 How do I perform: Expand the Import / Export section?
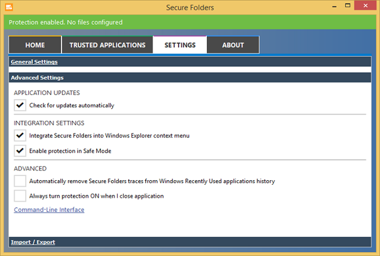[x=33, y=242]
